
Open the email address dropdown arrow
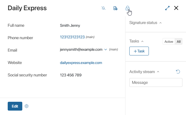(106, 49)
